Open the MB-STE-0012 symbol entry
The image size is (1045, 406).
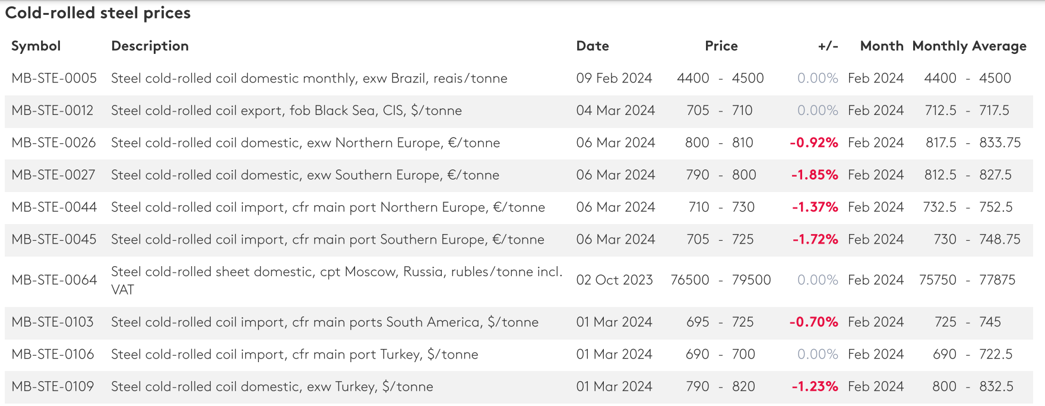[x=52, y=110]
